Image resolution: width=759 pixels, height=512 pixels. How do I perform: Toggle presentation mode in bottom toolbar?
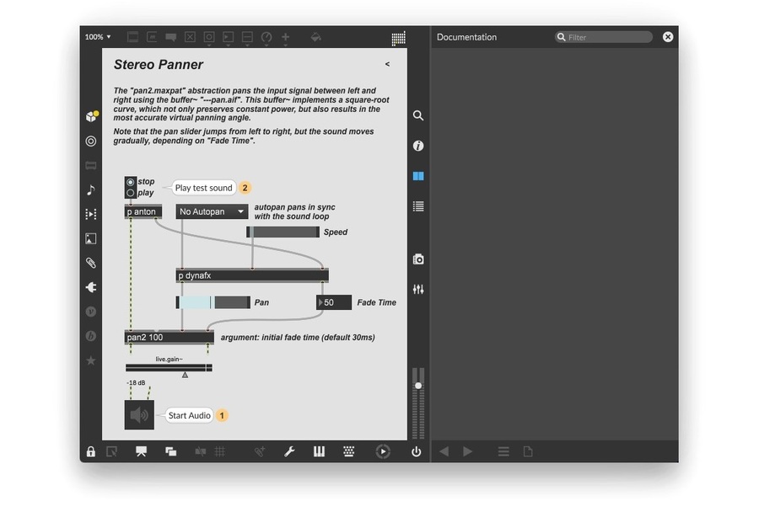coord(141,451)
